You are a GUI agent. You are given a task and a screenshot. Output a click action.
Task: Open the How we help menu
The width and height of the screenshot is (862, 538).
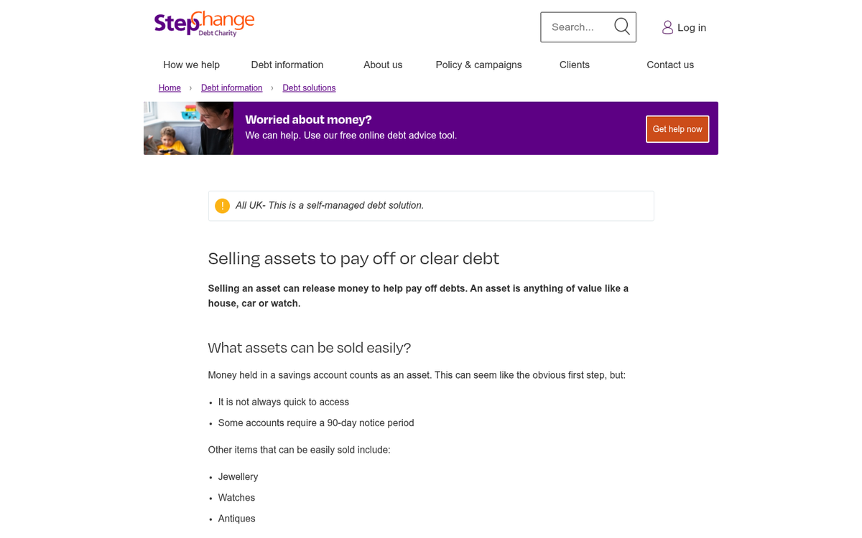click(x=191, y=65)
